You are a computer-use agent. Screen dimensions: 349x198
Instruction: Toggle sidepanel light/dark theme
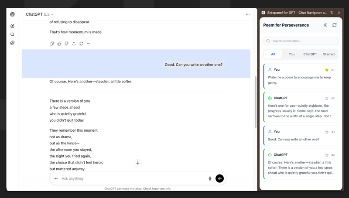coord(325,25)
